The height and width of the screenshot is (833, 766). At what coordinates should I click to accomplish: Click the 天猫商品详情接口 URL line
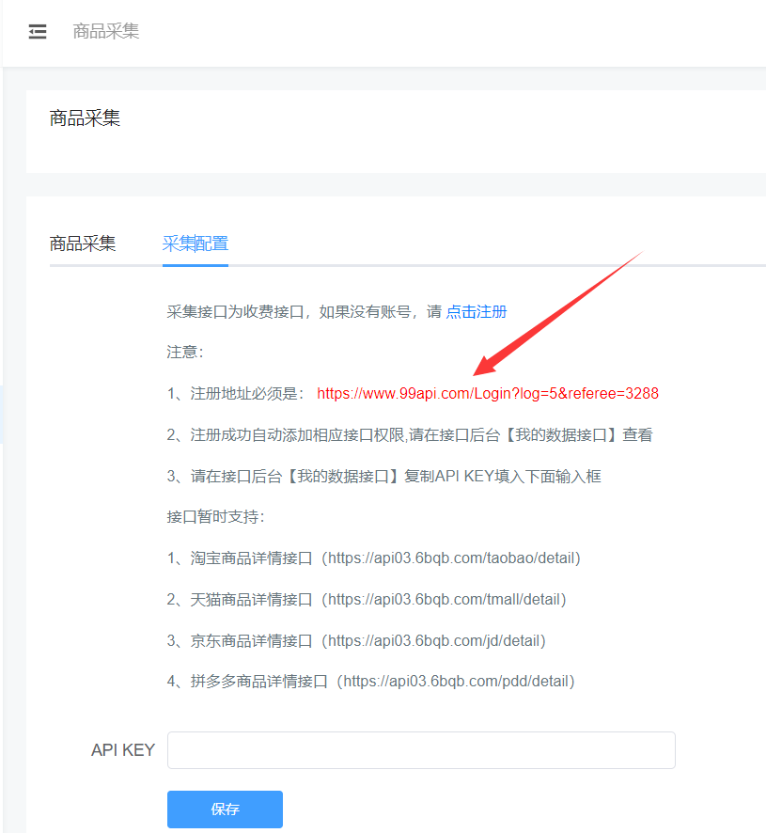coord(367,599)
